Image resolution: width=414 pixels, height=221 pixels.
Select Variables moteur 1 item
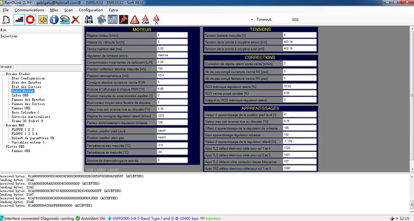click(28, 142)
